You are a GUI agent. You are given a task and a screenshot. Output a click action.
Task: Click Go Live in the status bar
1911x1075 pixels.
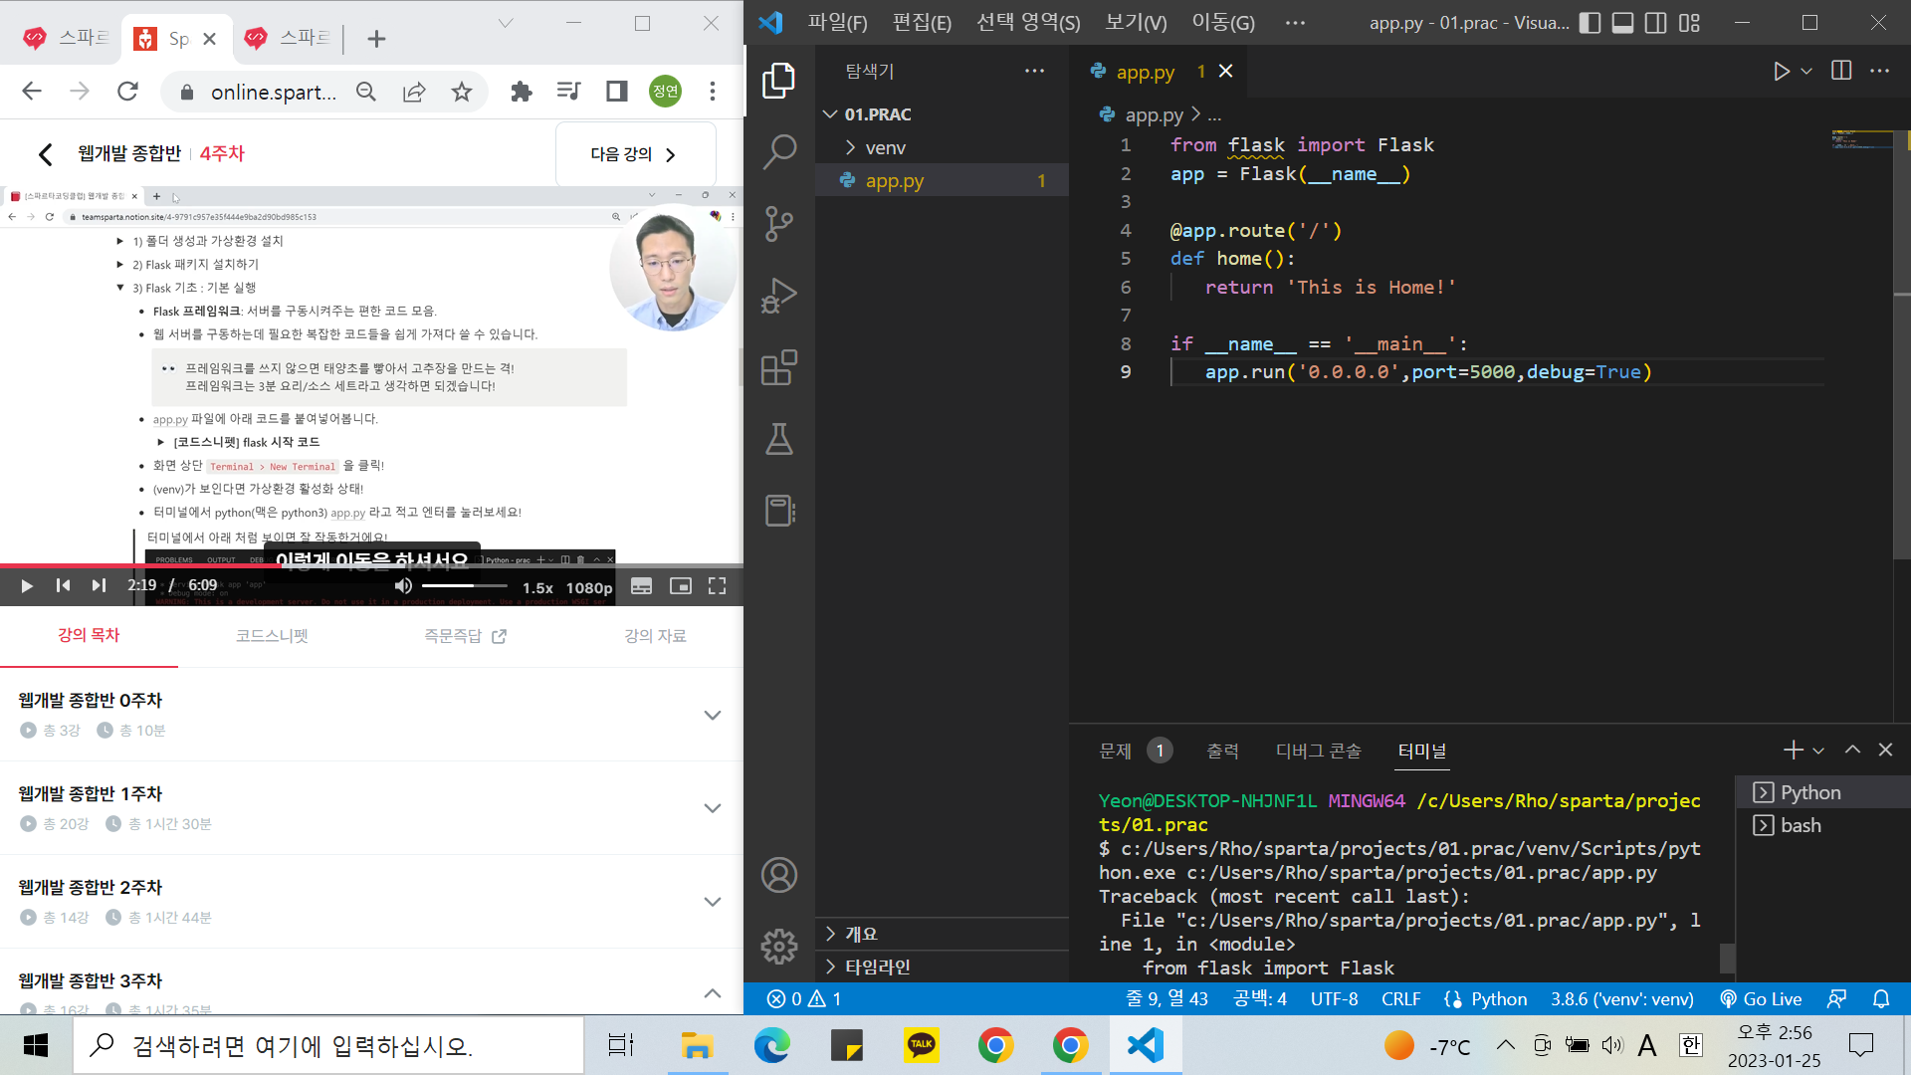coord(1761,998)
